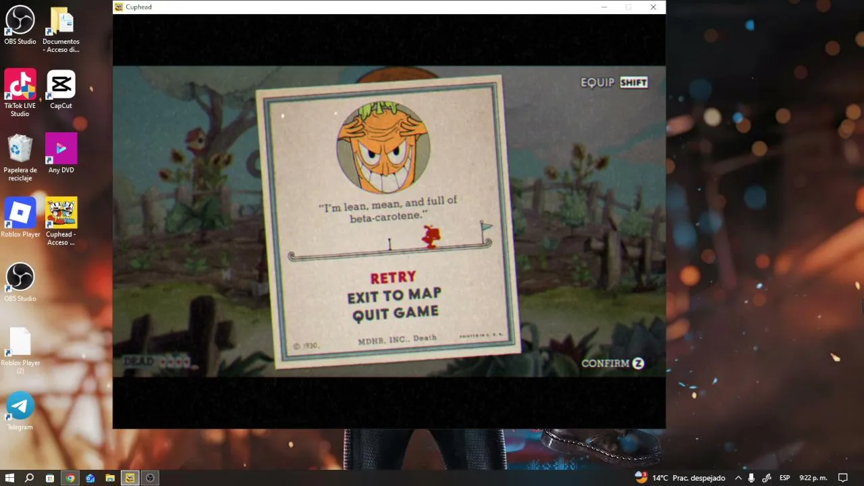Show hidden system tray icons
The width and height of the screenshot is (864, 486).
(738, 478)
